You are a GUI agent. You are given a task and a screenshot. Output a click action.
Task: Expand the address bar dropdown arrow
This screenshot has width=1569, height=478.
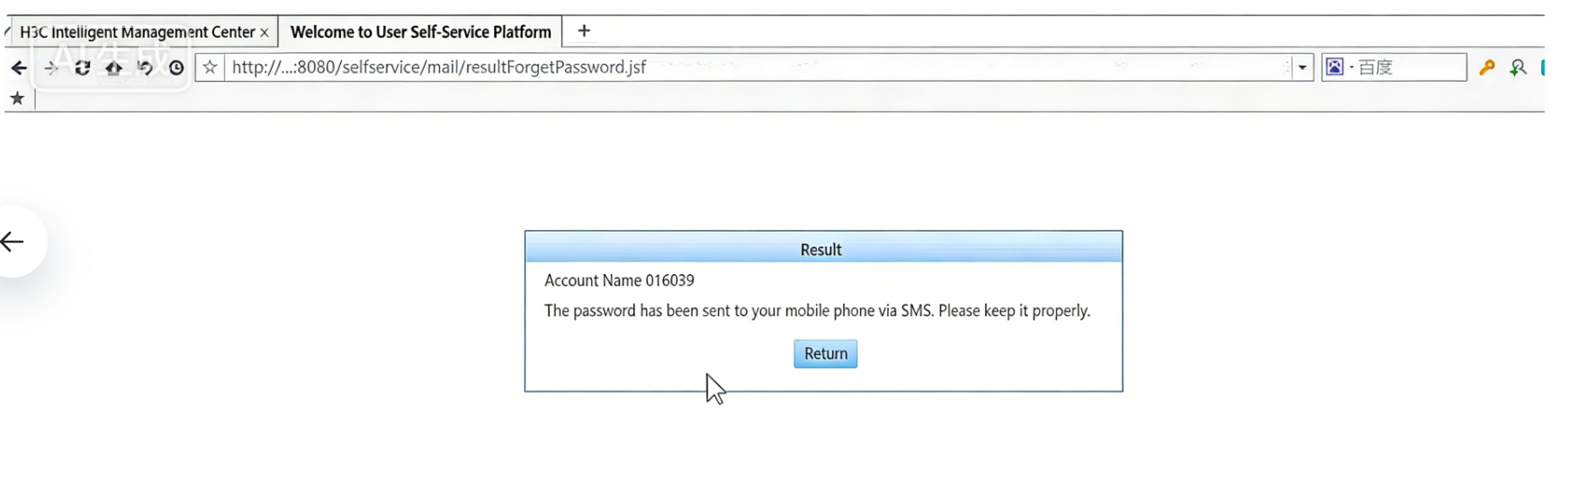pos(1302,67)
